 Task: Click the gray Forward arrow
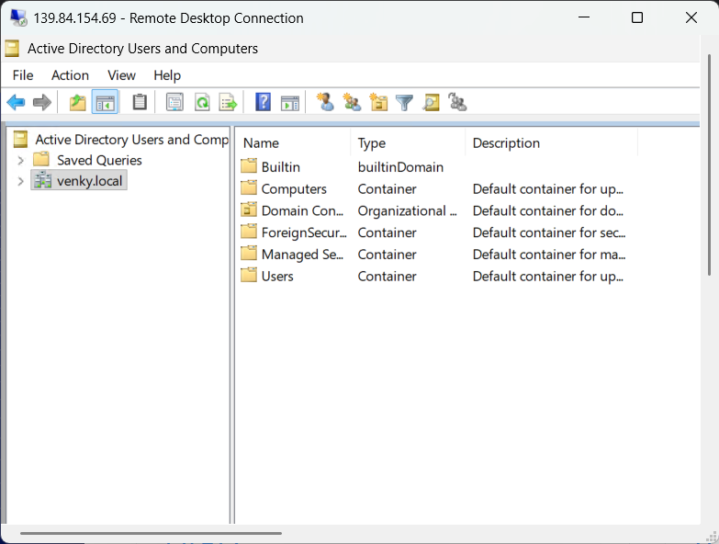(x=42, y=102)
